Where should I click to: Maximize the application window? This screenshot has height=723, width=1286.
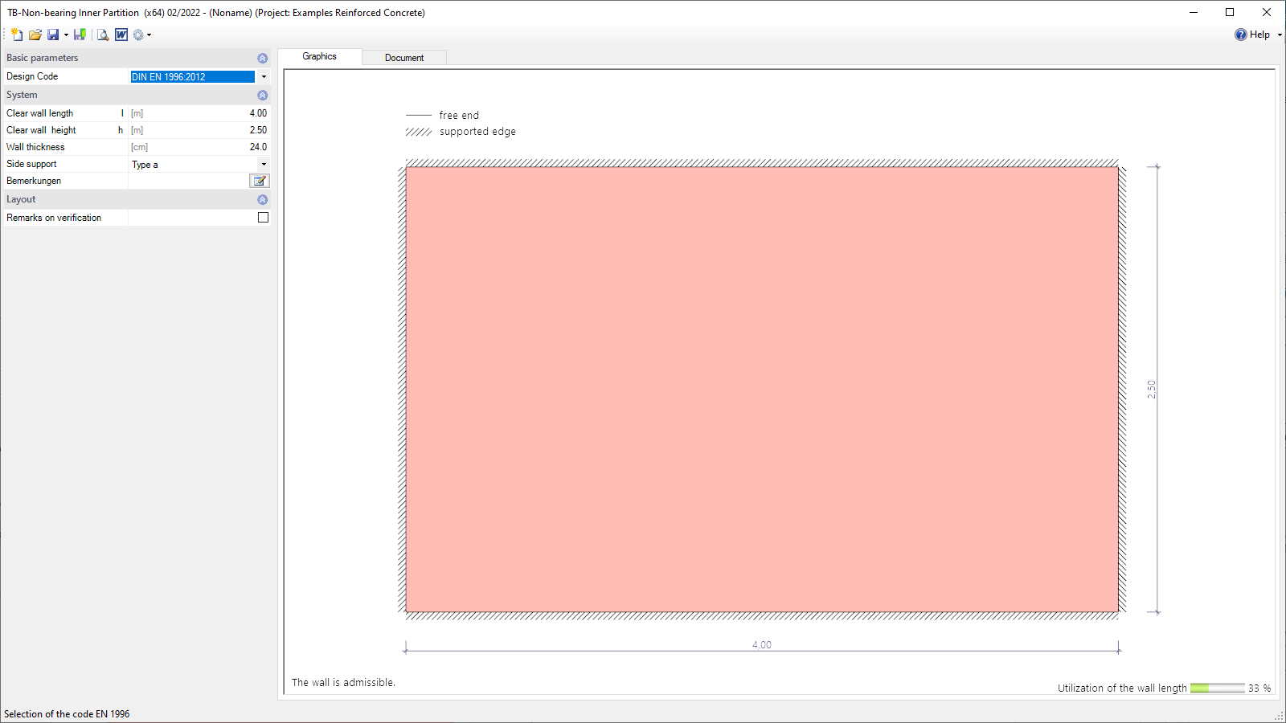[x=1230, y=12]
